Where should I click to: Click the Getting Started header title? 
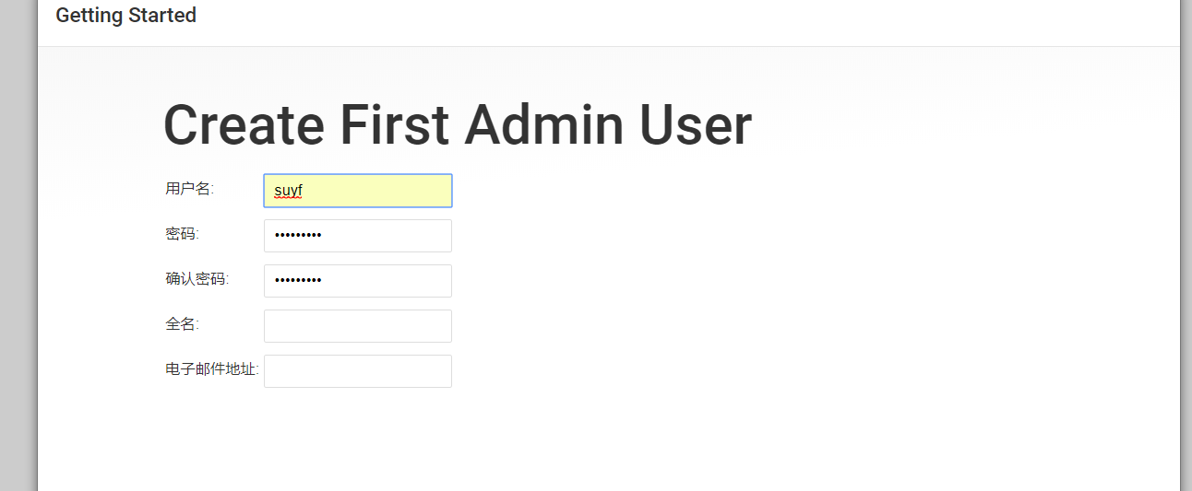tap(126, 16)
